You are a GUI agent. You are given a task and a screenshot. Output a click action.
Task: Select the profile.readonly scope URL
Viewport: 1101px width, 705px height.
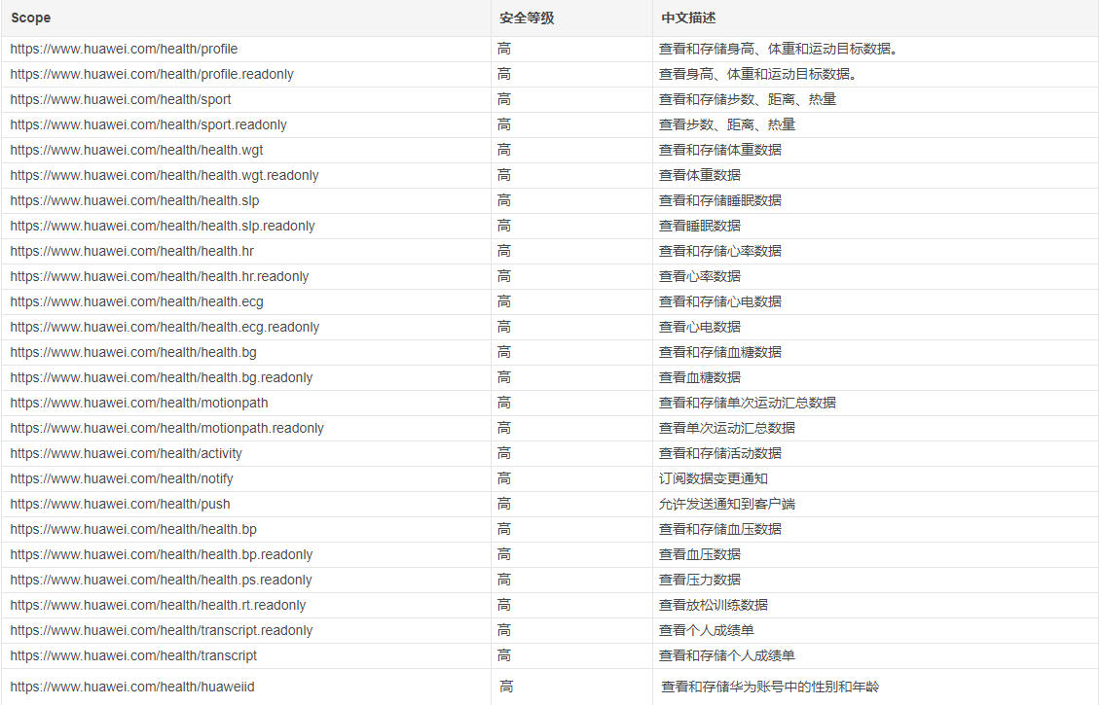pyautogui.click(x=152, y=74)
